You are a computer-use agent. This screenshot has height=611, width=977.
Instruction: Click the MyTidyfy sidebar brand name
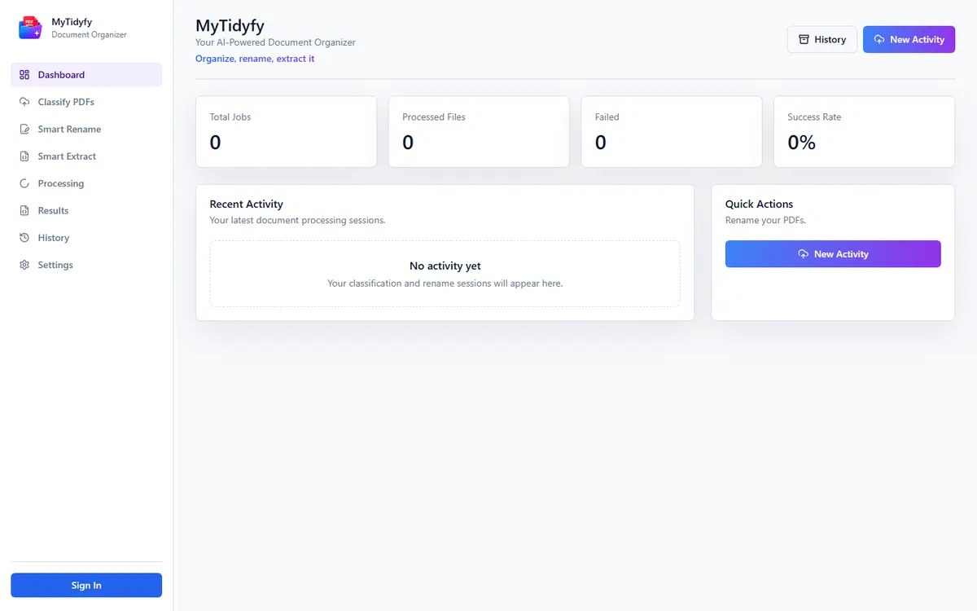point(72,22)
